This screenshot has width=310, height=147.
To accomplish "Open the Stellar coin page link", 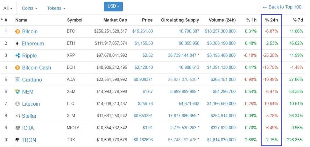I will click(29, 116).
